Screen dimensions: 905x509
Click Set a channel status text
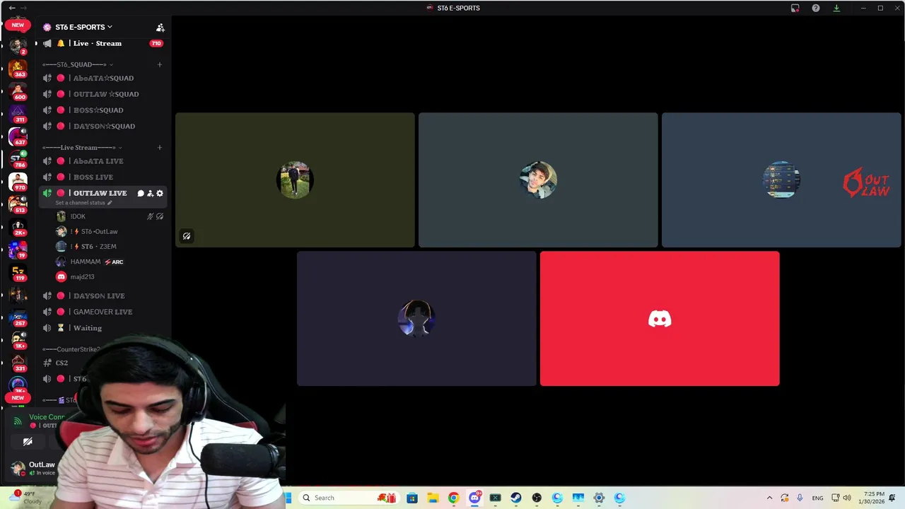[80, 203]
